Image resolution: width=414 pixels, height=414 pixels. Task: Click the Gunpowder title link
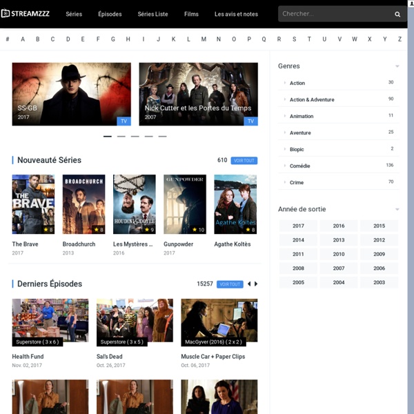[179, 244]
